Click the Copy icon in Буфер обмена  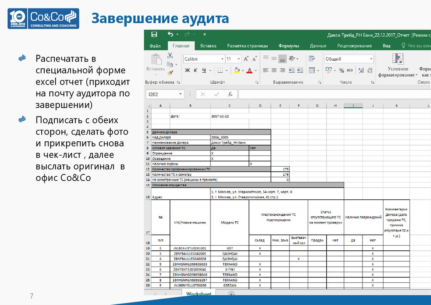pos(169,64)
